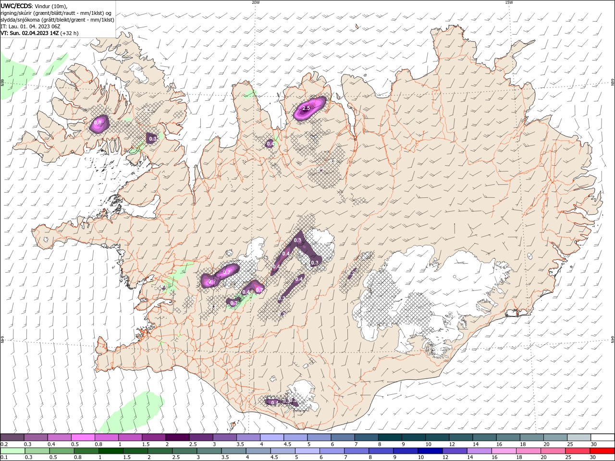Image resolution: width=615 pixels, height=461 pixels.
Task: Click the lavender swatch between 4 and 4.5 in top legend row
Action: tap(272, 437)
